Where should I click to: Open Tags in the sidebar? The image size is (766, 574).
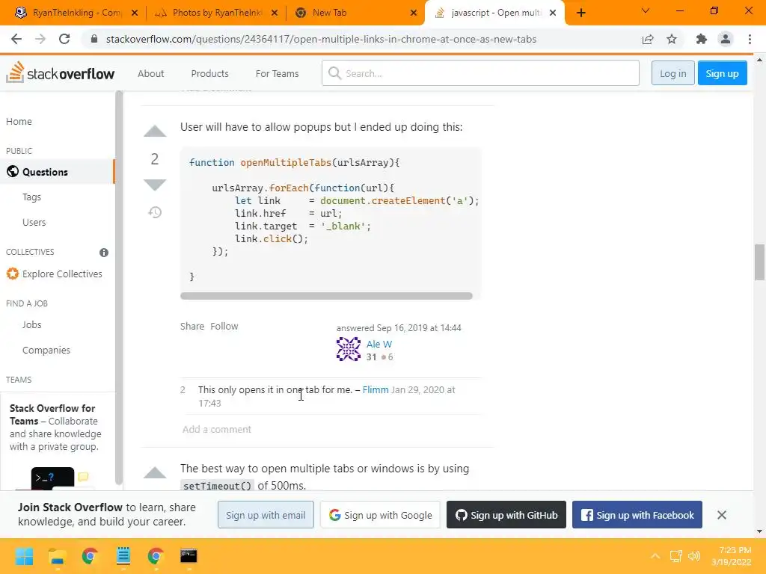31,197
